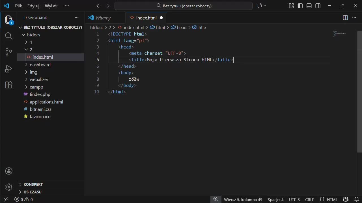Image resolution: width=362 pixels, height=203 pixels.
Task: Toggle the Panel visibility
Action: (x=309, y=6)
